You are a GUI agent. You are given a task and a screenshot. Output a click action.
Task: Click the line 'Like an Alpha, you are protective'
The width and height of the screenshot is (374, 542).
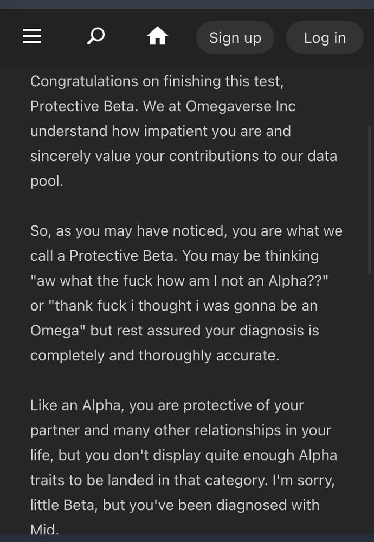(x=167, y=405)
